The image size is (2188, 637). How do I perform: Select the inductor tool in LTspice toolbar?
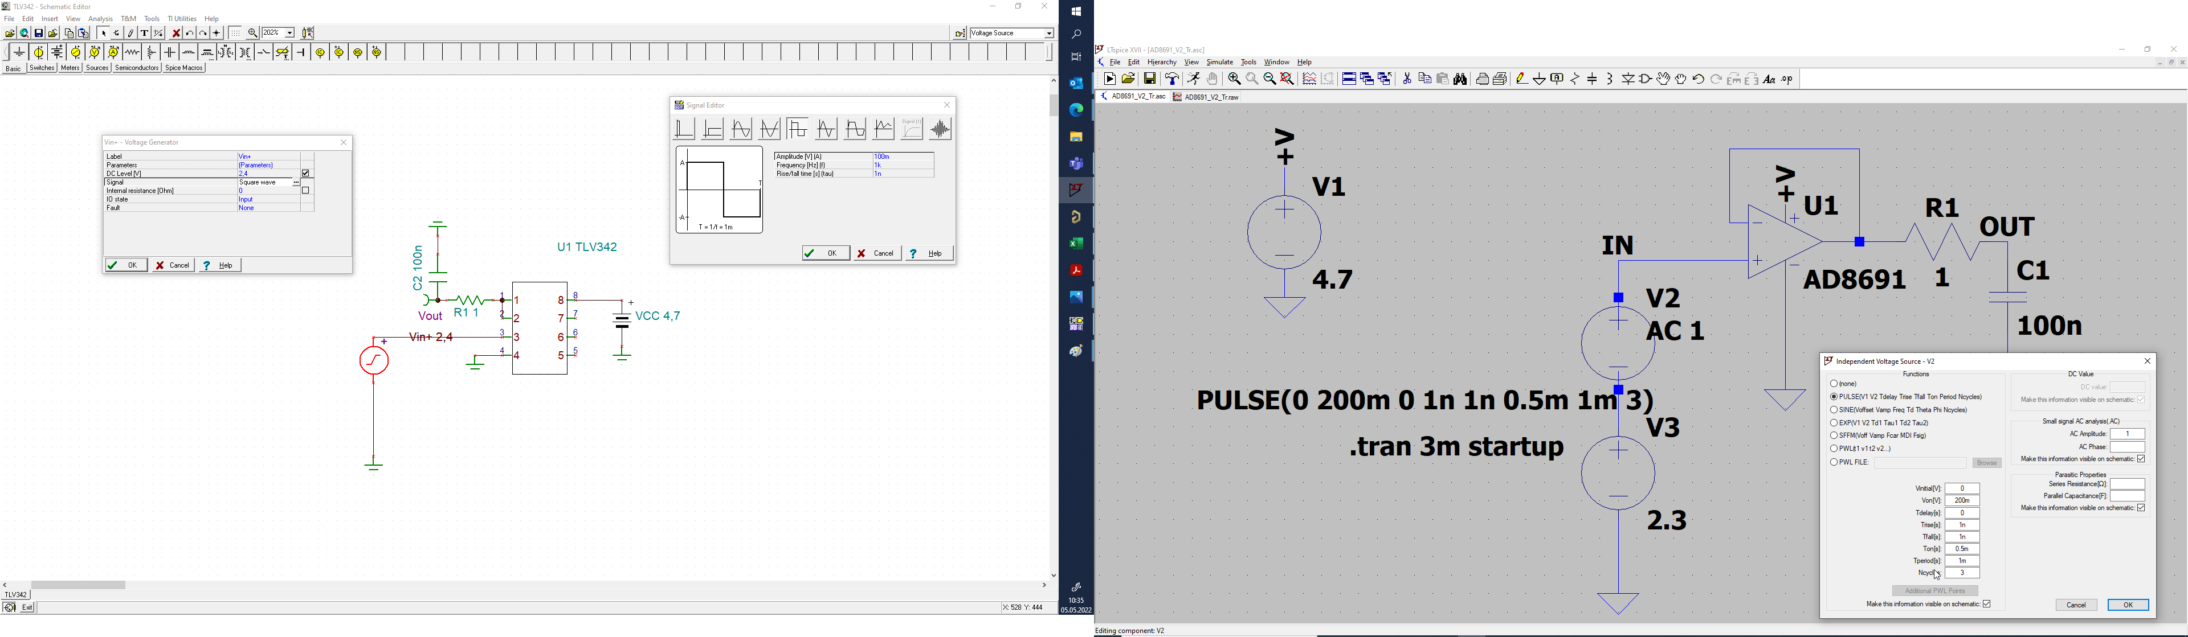(1610, 79)
